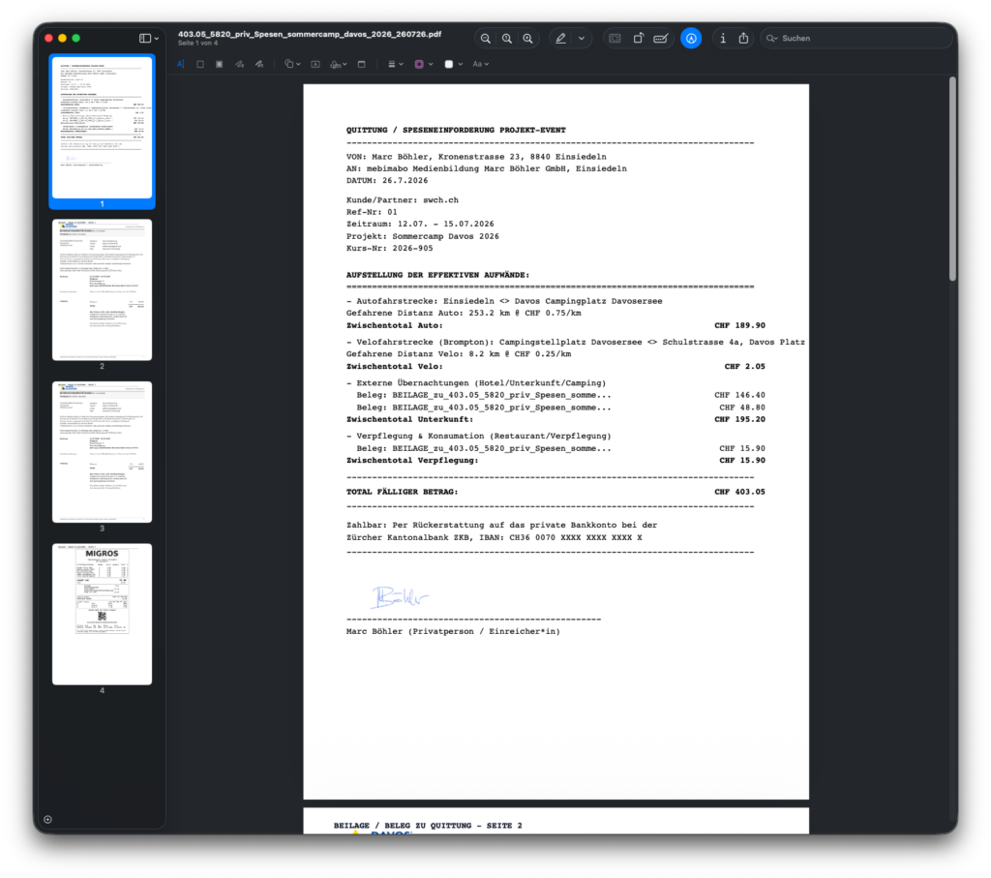Pick the Sketch tool
Image resolution: width=991 pixels, height=878 pixels.
pyautogui.click(x=240, y=64)
